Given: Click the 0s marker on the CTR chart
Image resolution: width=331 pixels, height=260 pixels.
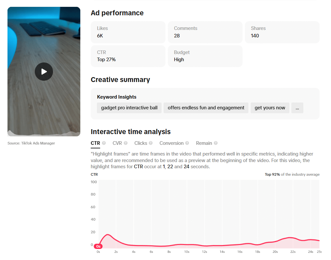Looking at the screenshot, I should [x=98, y=246].
